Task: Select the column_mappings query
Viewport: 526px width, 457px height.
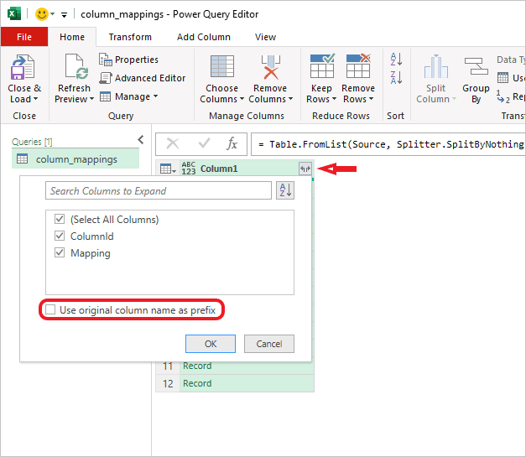Action: 76,159
